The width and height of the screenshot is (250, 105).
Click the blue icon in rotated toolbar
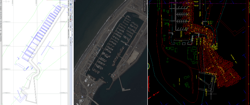point(70,10)
